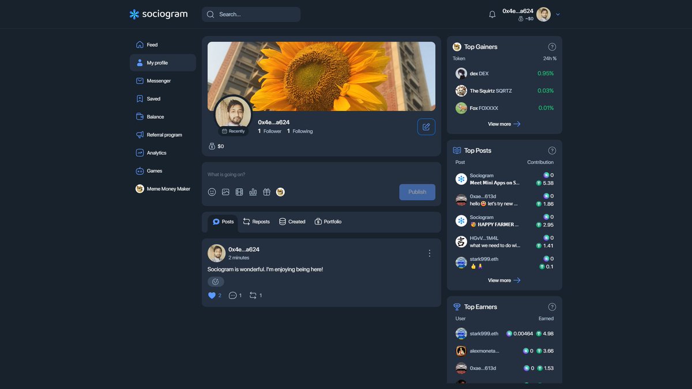The image size is (692, 389).
Task: Click the meme coin icon in composer
Action: tap(280, 192)
